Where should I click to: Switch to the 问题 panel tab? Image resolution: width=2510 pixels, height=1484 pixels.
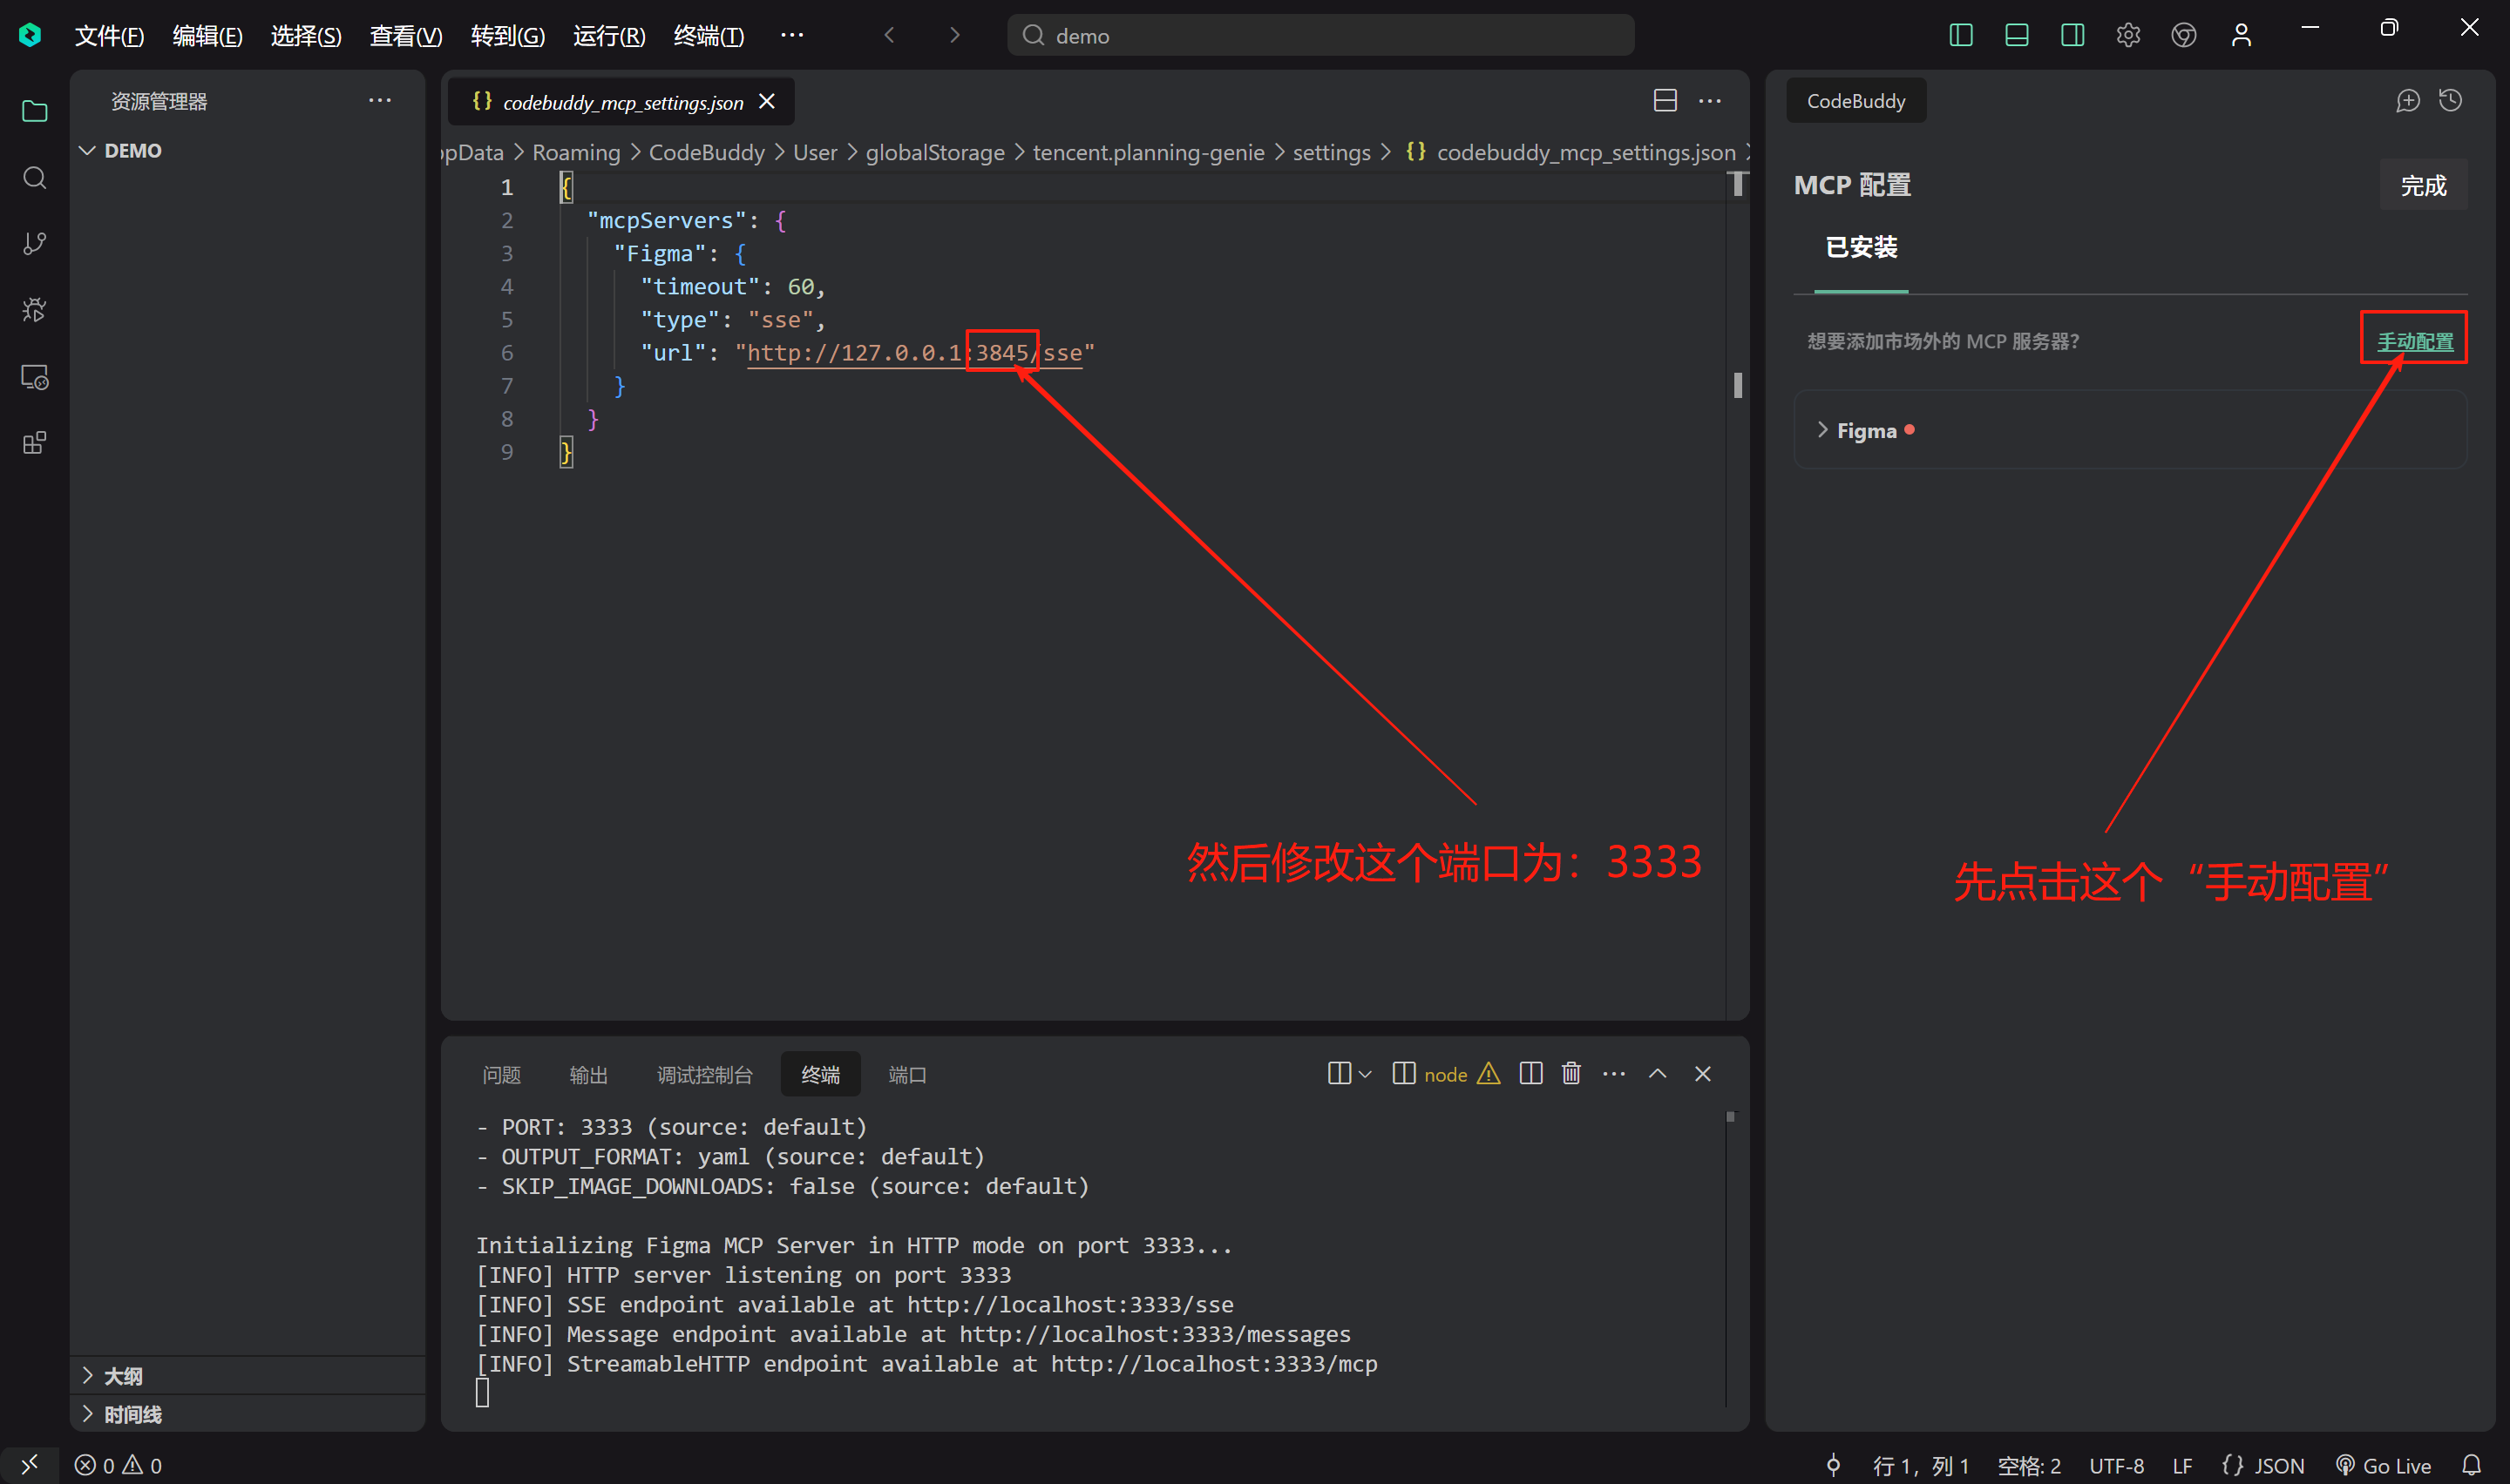(x=501, y=1074)
